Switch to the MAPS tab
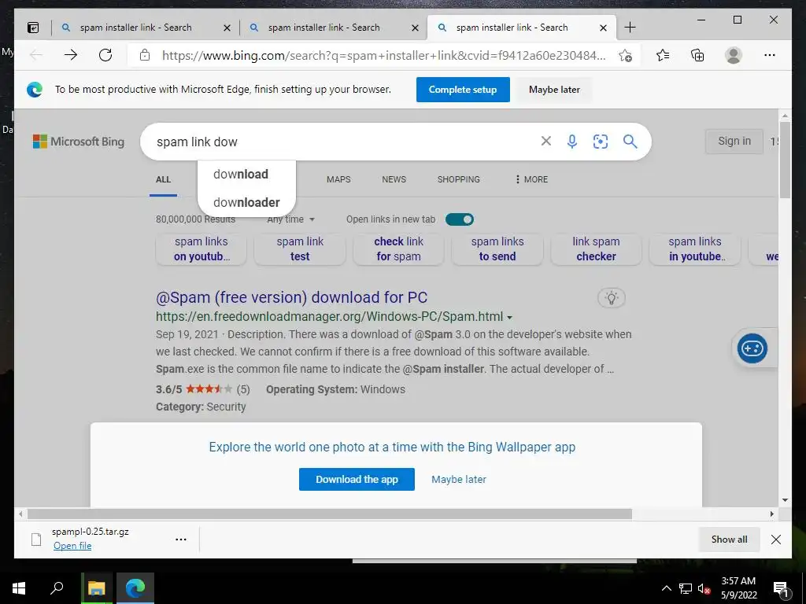Image resolution: width=806 pixels, height=604 pixels. [x=338, y=179]
